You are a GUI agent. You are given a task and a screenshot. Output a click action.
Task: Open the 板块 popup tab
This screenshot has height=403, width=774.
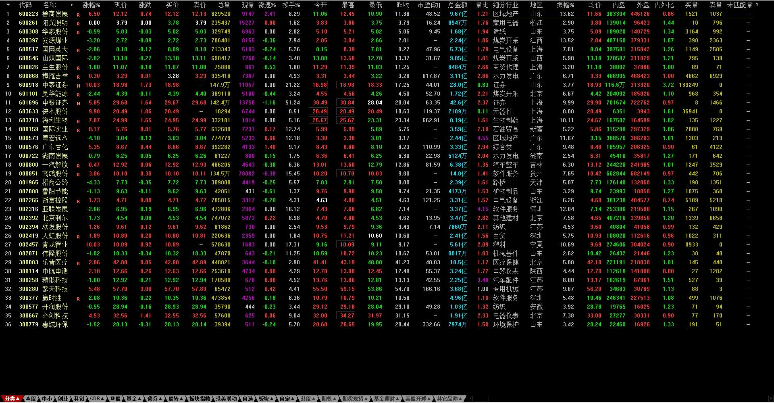[266, 399]
